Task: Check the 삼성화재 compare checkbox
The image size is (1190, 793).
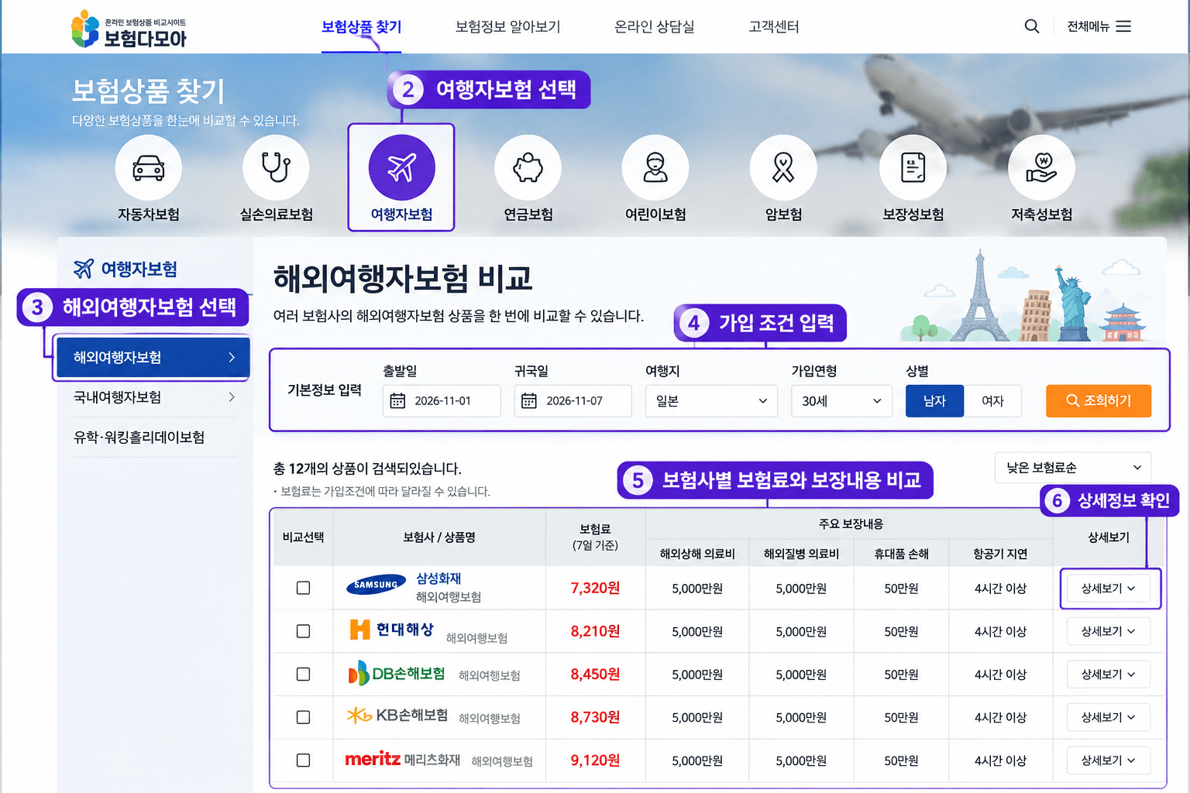Action: point(304,589)
